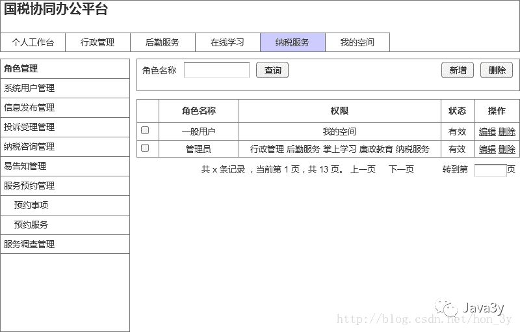Click the 权限 column header
Image resolution: width=520 pixels, height=332 pixels.
tap(339, 111)
